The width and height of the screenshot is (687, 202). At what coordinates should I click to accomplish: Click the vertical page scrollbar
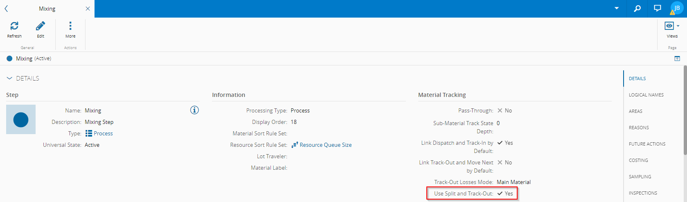point(685,110)
